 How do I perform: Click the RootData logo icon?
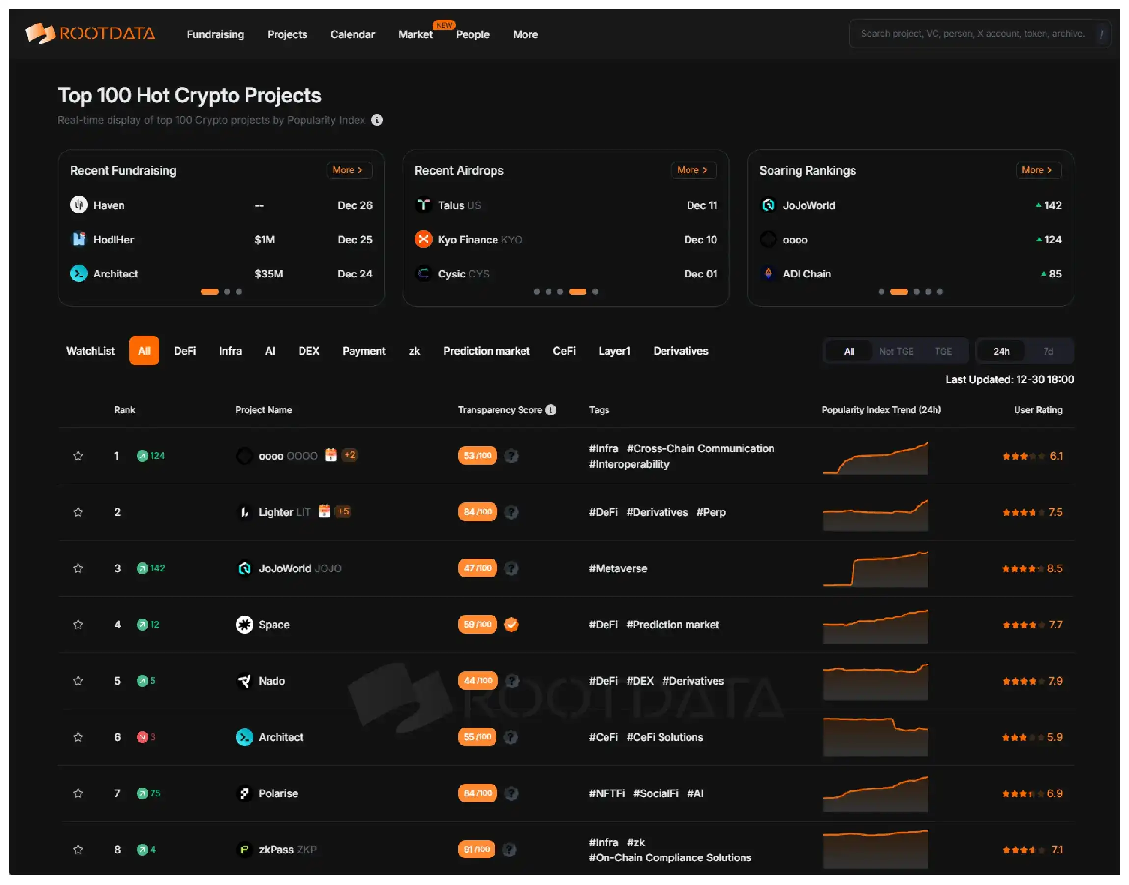(x=40, y=34)
